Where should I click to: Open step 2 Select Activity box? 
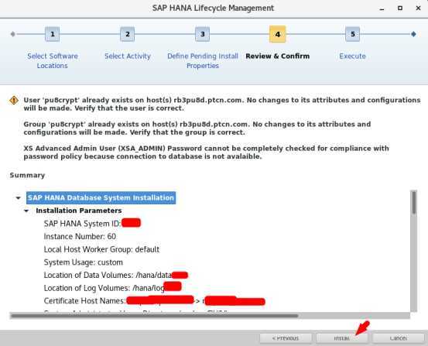click(x=128, y=34)
